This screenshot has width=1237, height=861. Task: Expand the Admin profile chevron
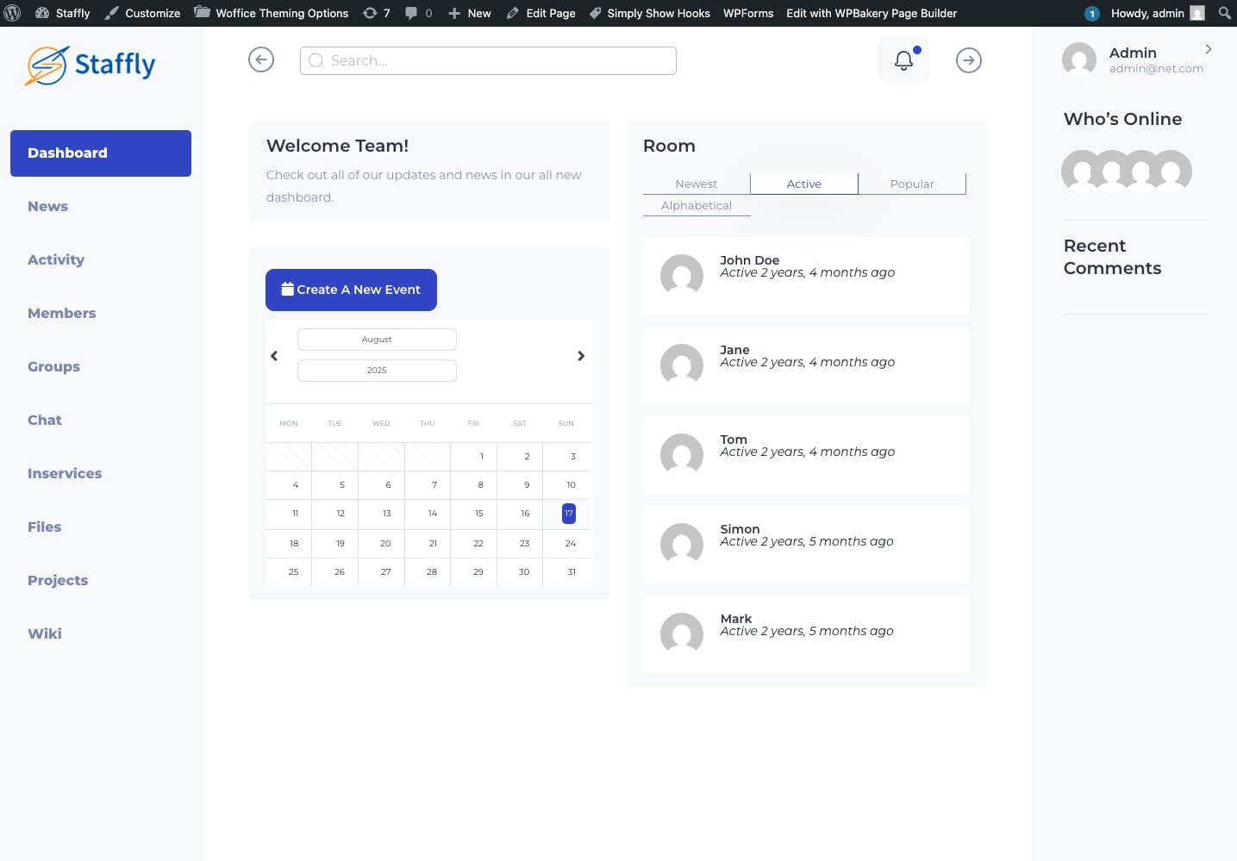[x=1209, y=49]
